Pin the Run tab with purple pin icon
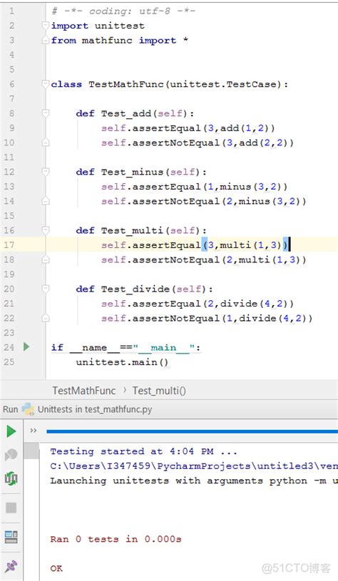338x581 pixels. (11, 567)
